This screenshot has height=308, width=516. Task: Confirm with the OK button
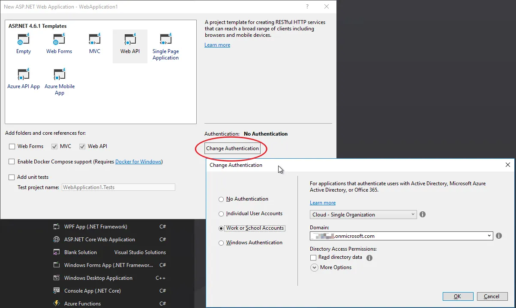point(458,296)
